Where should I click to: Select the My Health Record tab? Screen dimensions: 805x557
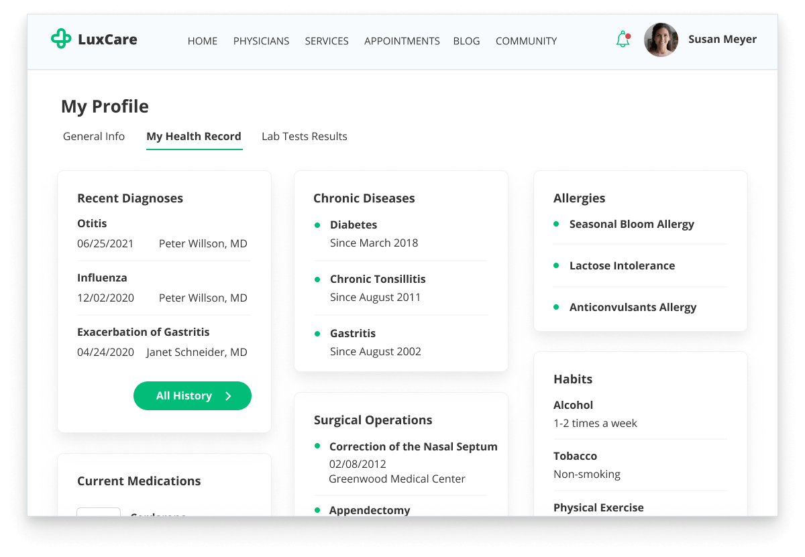(194, 136)
